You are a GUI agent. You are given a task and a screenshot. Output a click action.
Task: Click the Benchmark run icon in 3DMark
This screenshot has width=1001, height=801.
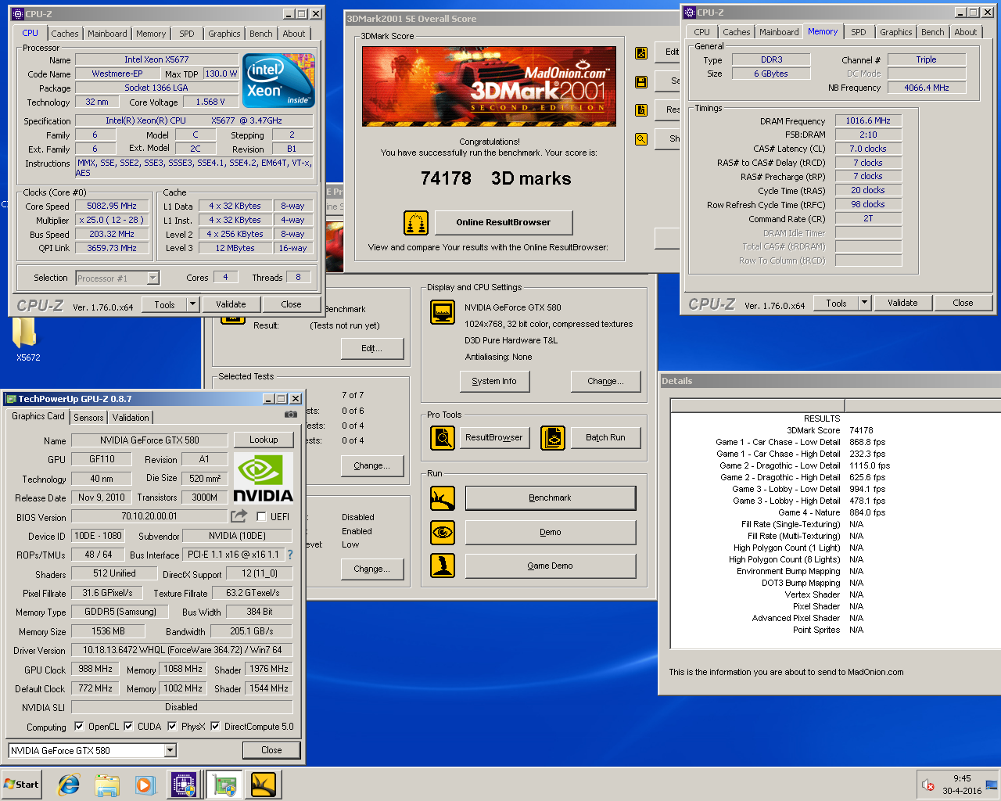pos(443,498)
